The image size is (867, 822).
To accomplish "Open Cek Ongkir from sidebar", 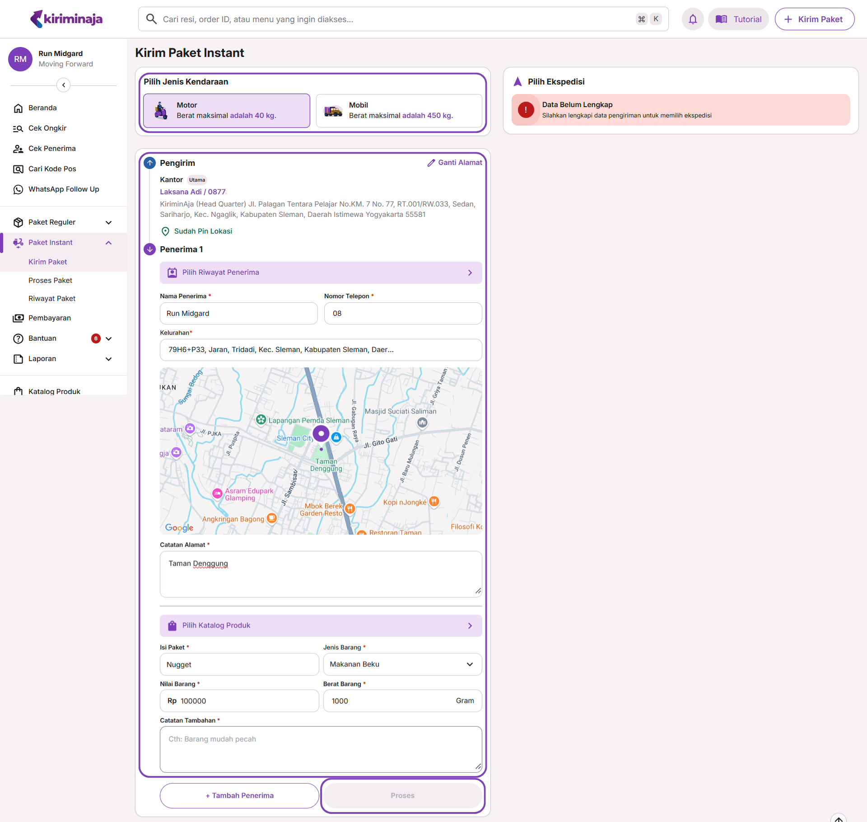I will 47,128.
